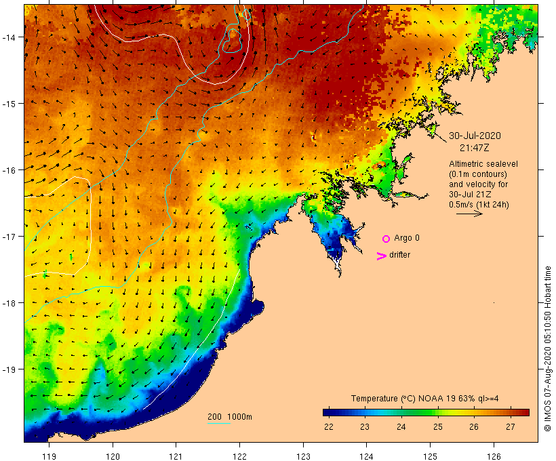
Task: Click the '0.5m/s (1kt 24h)' scale text
Action: [479, 205]
